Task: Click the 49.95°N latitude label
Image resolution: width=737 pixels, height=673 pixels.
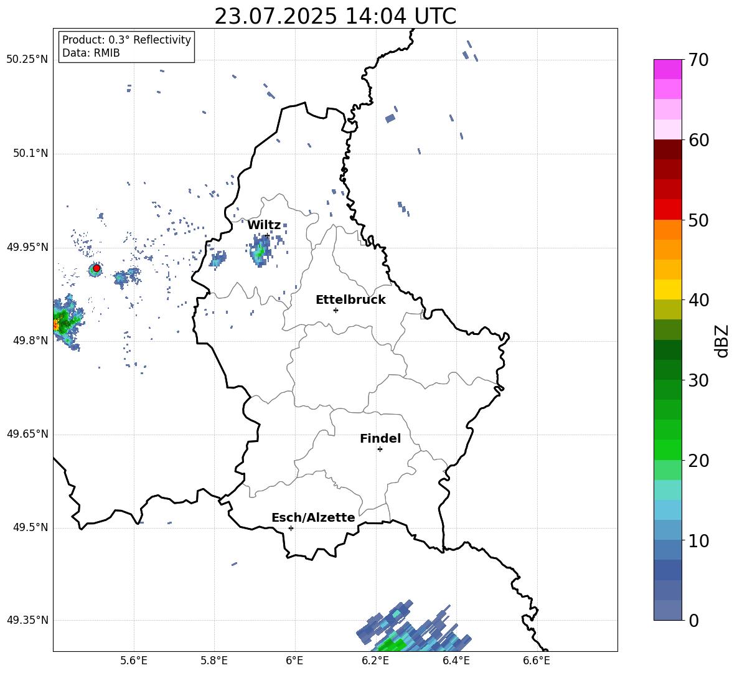Action: tap(27, 247)
